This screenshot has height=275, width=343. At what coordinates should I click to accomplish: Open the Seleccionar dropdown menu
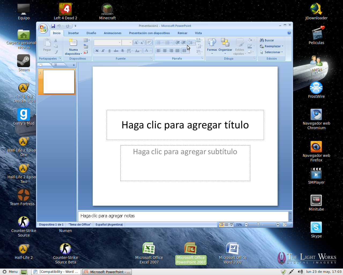282,52
